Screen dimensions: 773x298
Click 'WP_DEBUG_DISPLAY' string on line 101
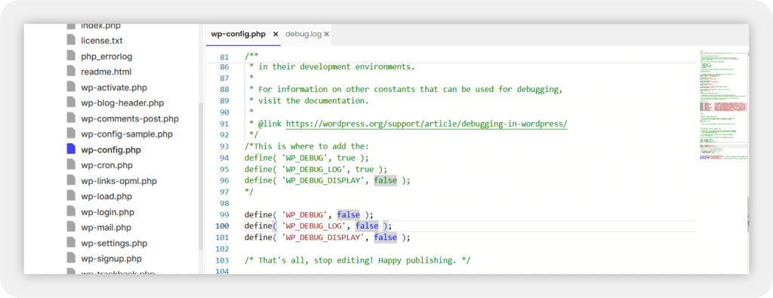coord(323,238)
